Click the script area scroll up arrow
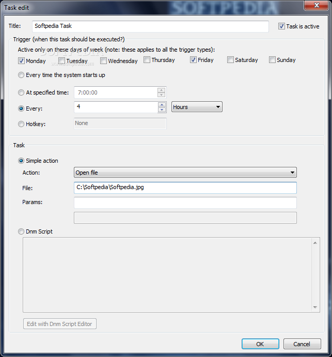Screen dimensions: 332x357 point(315,243)
